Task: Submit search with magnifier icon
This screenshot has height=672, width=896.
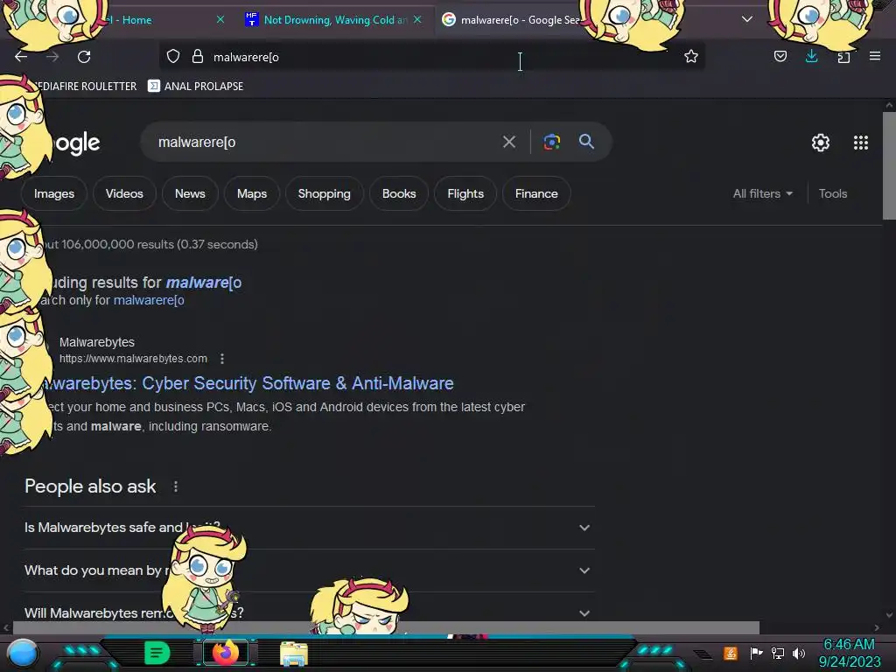Action: (586, 141)
